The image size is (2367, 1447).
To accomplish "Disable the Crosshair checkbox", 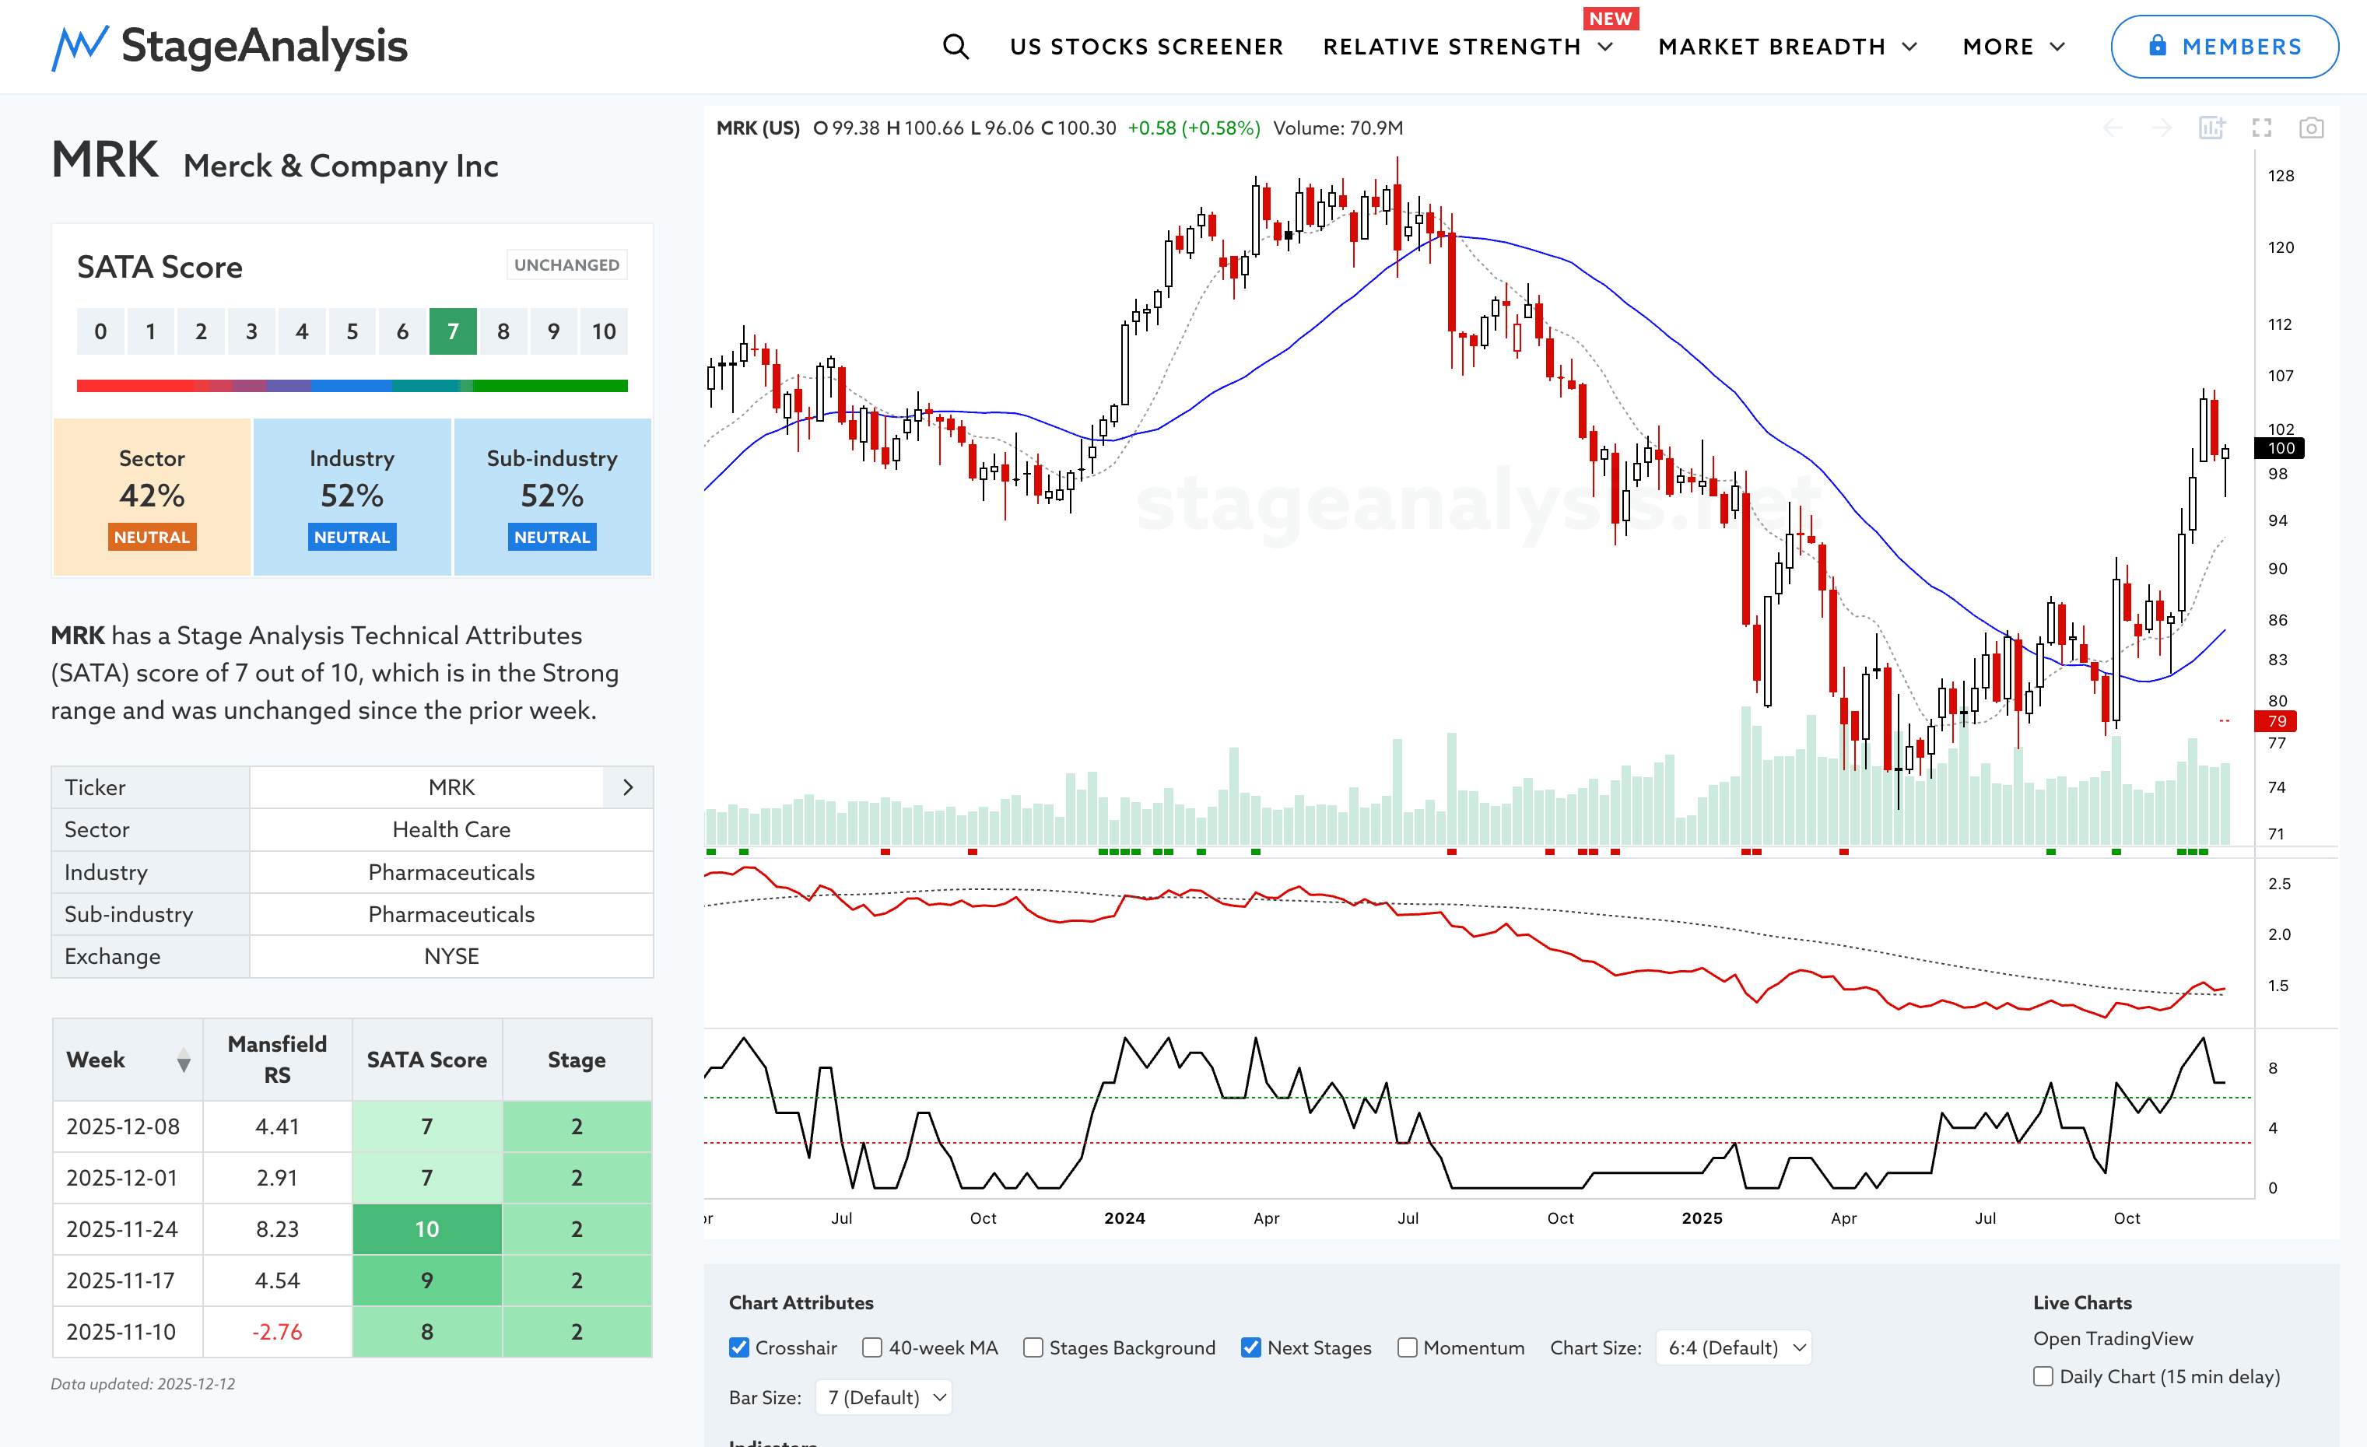I will click(x=738, y=1347).
